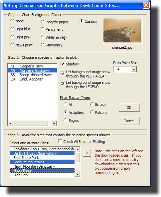161x197 pixels.
Task: Select Sharp-shinned Hawk in species list
Action: 32,75
